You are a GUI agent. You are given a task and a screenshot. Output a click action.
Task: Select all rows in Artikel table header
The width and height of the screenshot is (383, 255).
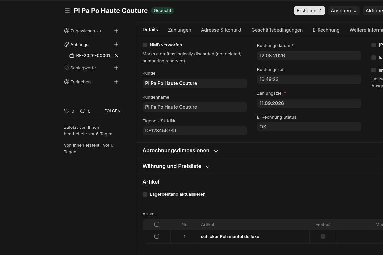click(x=157, y=224)
